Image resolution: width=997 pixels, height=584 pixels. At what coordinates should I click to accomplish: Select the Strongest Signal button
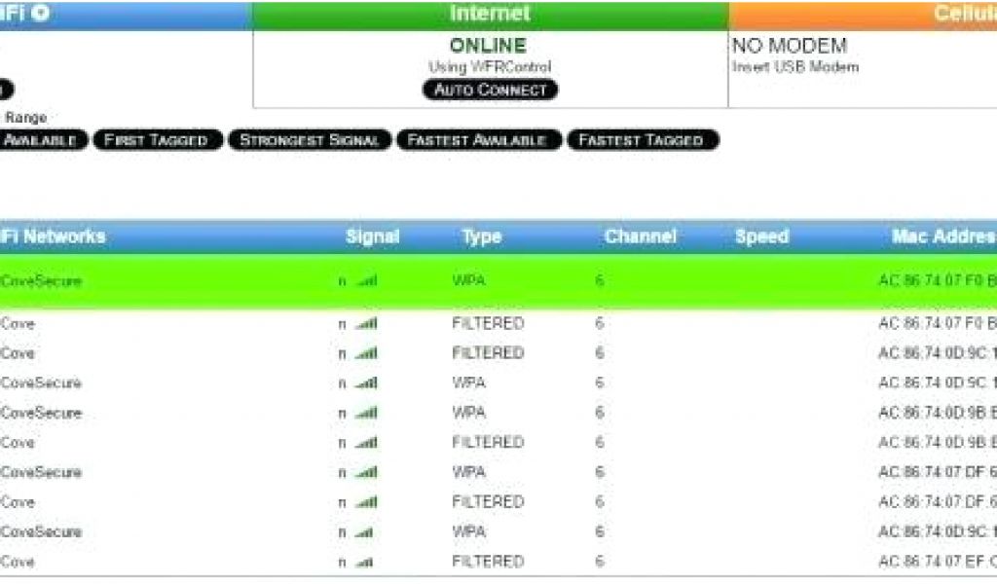click(310, 140)
